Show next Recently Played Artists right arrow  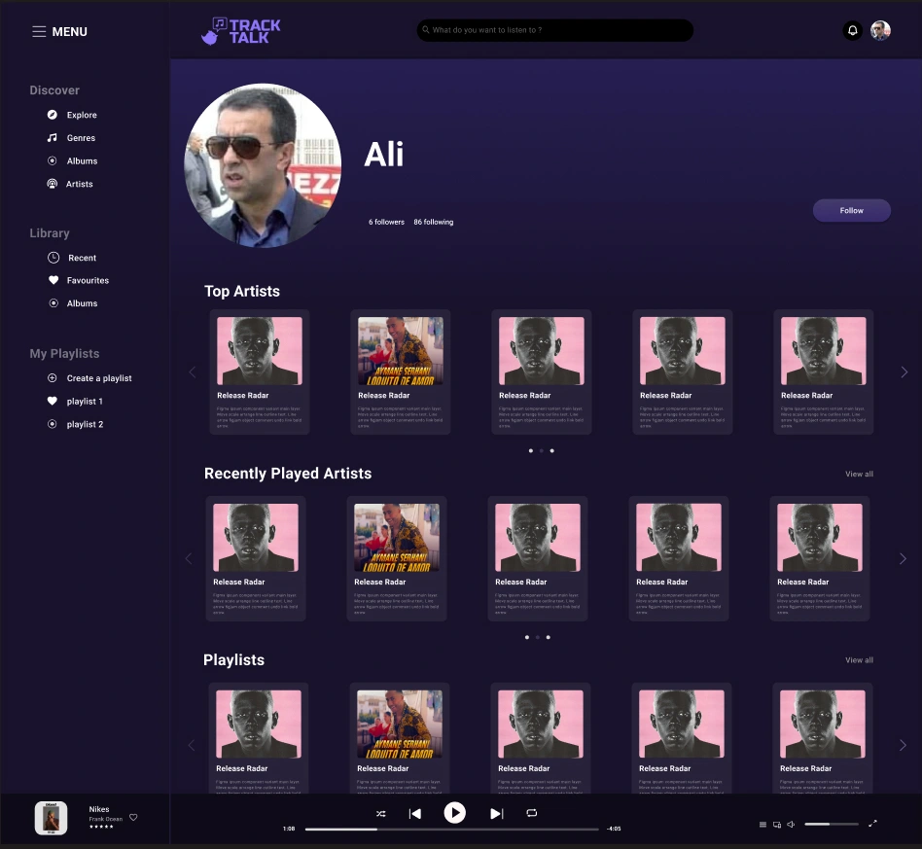[x=903, y=558]
